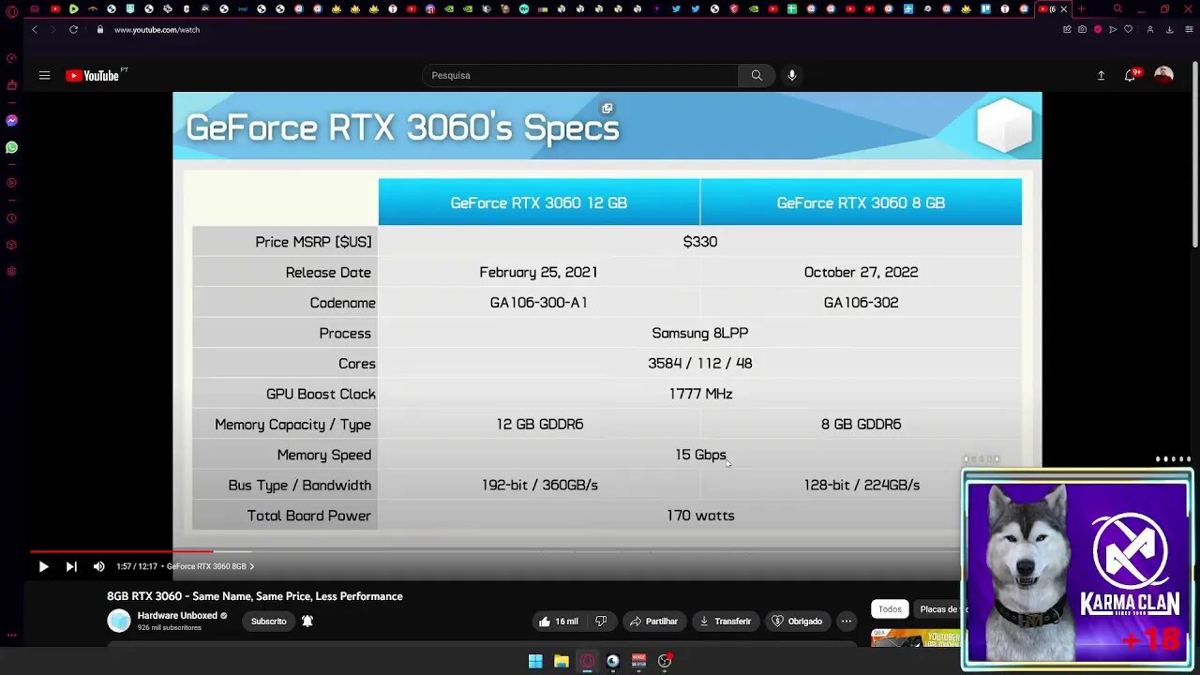Open Hardware Unboxed channel link
This screenshot has width=1200, height=675.
(x=177, y=616)
